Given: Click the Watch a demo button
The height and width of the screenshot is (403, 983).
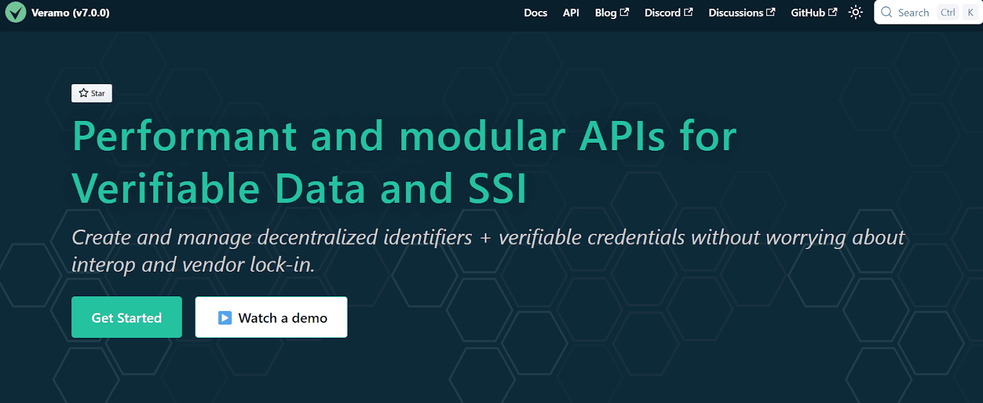Looking at the screenshot, I should (271, 317).
